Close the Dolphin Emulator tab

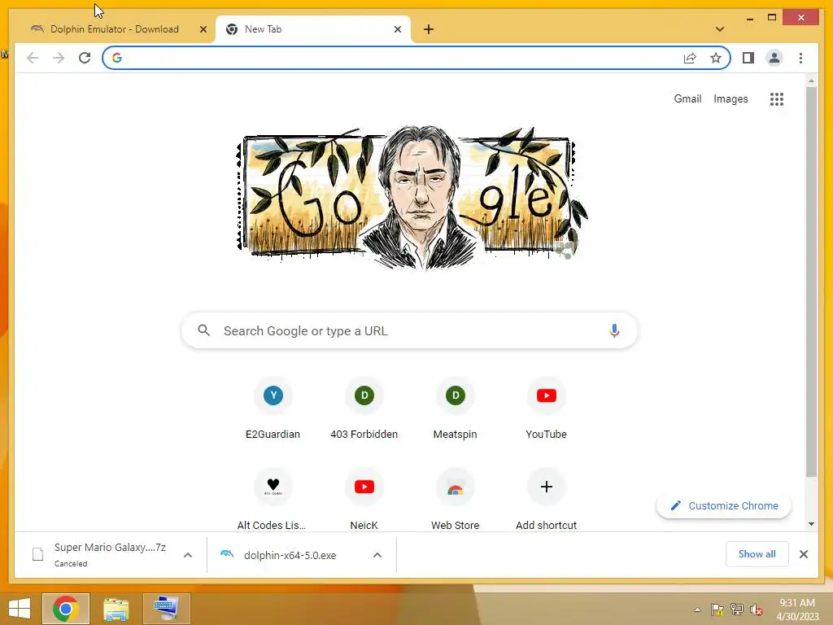point(203,29)
